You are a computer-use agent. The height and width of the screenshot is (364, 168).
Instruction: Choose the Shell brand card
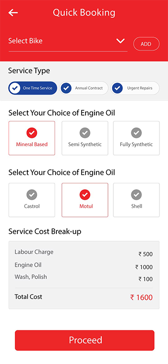tap(137, 200)
